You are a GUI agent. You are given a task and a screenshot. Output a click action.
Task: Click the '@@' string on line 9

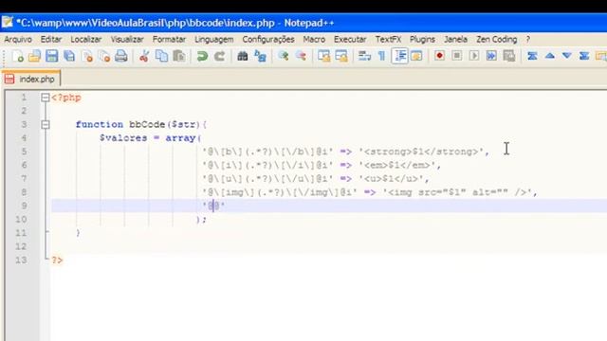(213, 206)
